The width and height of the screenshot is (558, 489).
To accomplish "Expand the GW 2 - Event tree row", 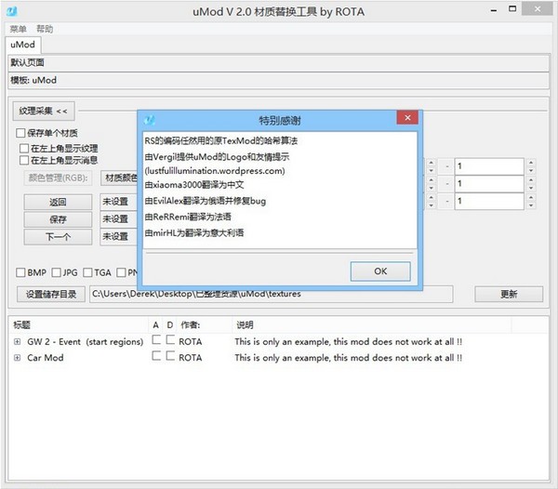I will [17, 342].
